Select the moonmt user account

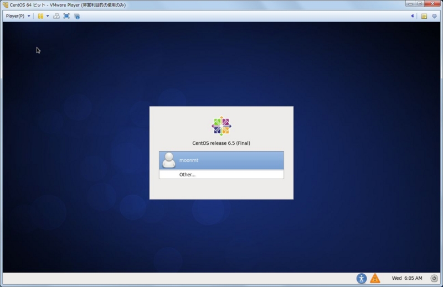(221, 160)
